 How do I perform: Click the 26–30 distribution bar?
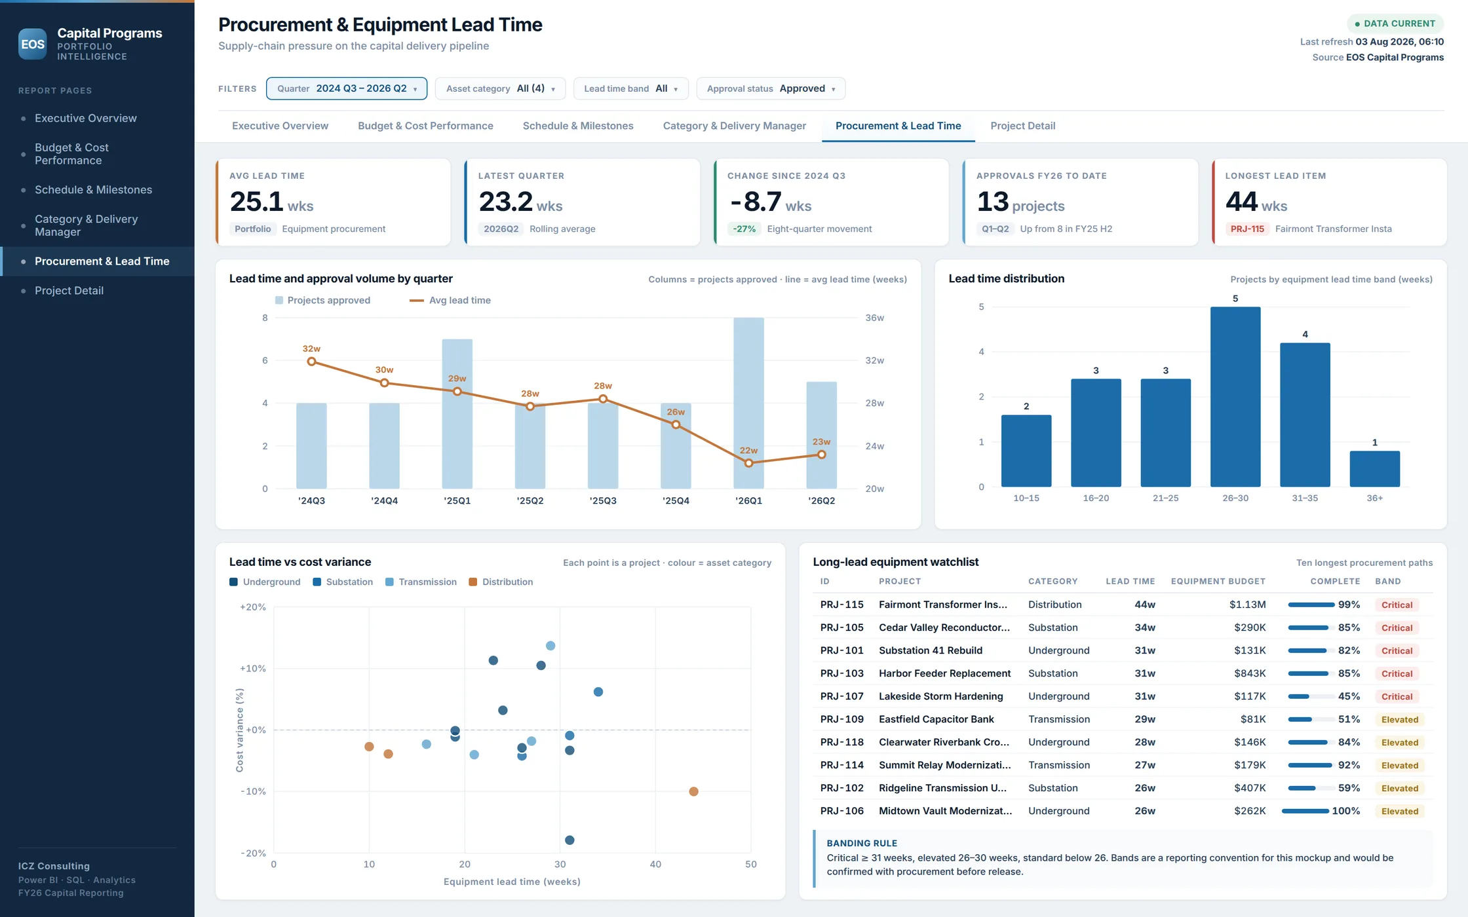coord(1235,397)
